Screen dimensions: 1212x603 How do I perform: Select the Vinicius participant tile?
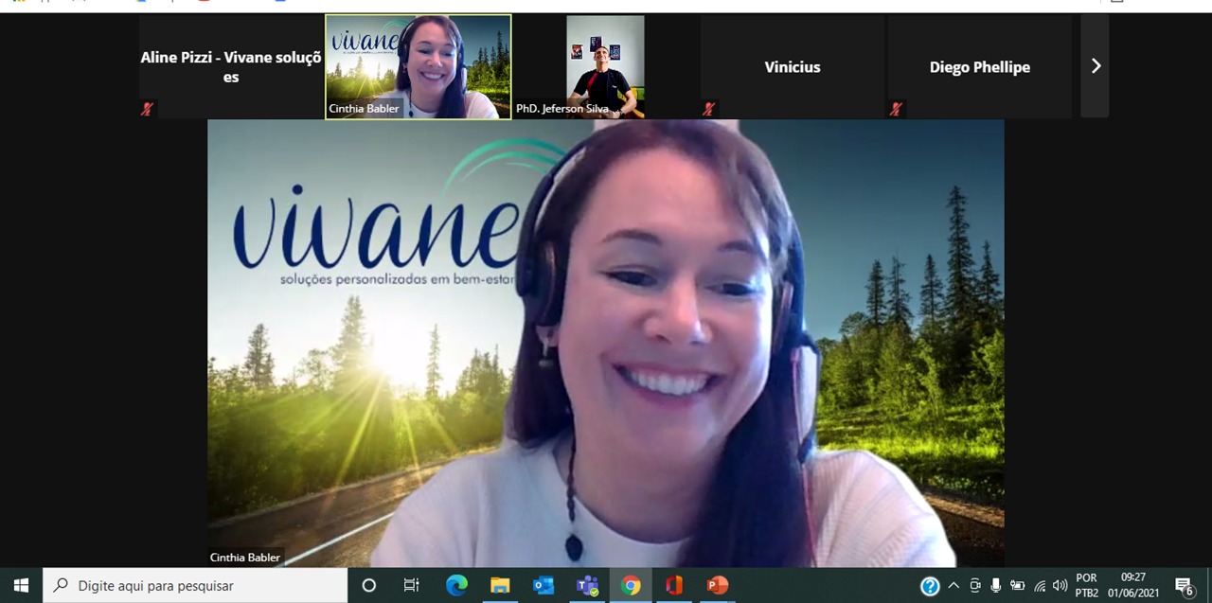(x=793, y=66)
